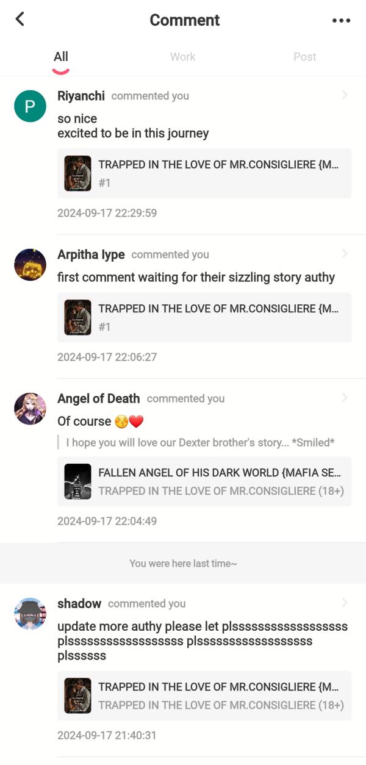This screenshot has height=765, width=366.
Task: Click the 'You were here last time~' divider
Action: [x=182, y=563]
